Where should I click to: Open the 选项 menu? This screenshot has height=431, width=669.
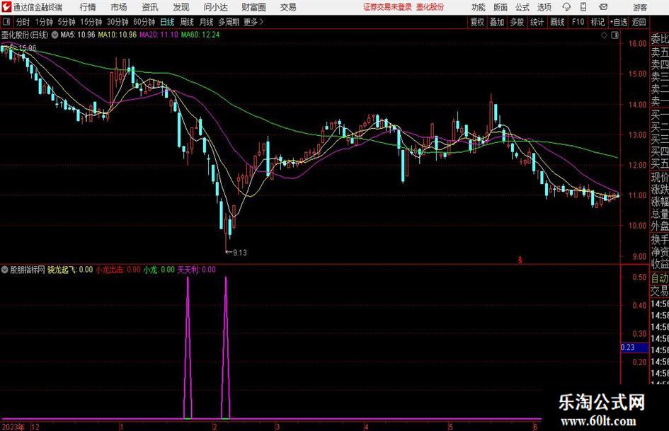click(544, 7)
